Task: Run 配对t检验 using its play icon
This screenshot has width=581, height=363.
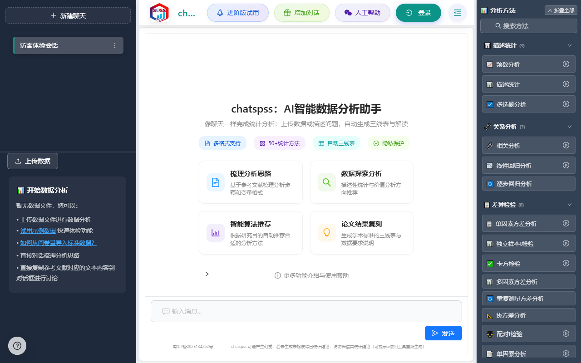Action: click(x=566, y=334)
